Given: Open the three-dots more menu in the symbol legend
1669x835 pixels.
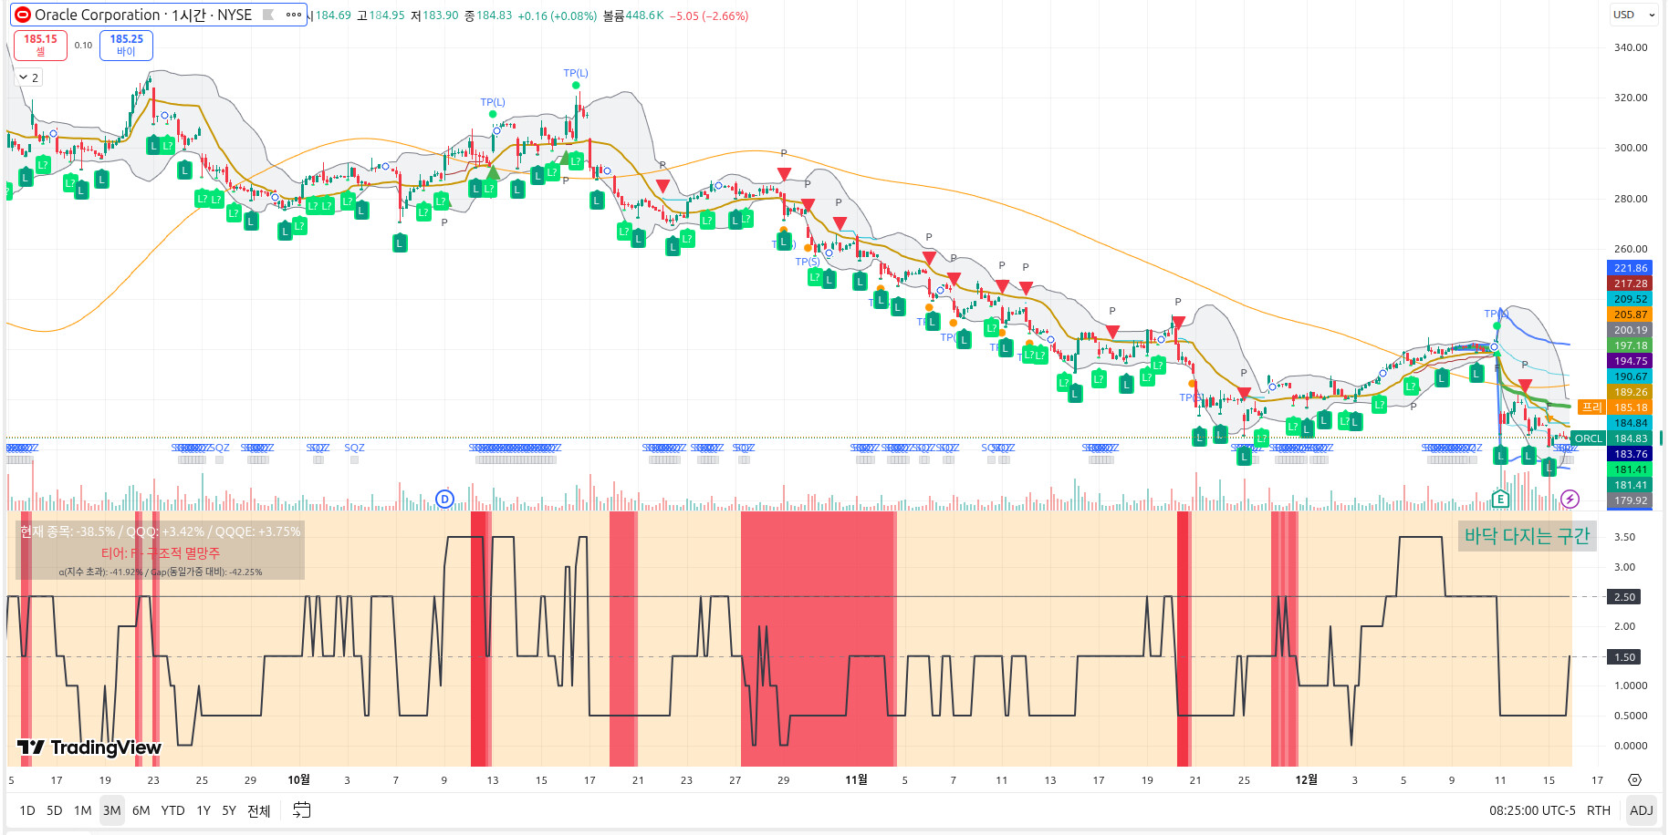Looking at the screenshot, I should 293,15.
